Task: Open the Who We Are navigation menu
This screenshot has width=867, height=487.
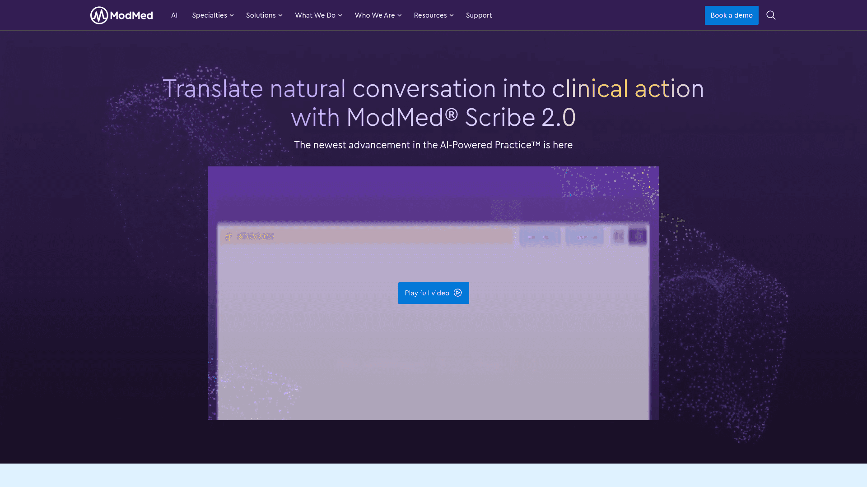Action: pos(375,15)
